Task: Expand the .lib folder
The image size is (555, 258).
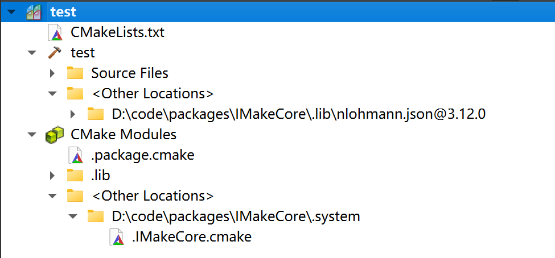Action: point(52,176)
